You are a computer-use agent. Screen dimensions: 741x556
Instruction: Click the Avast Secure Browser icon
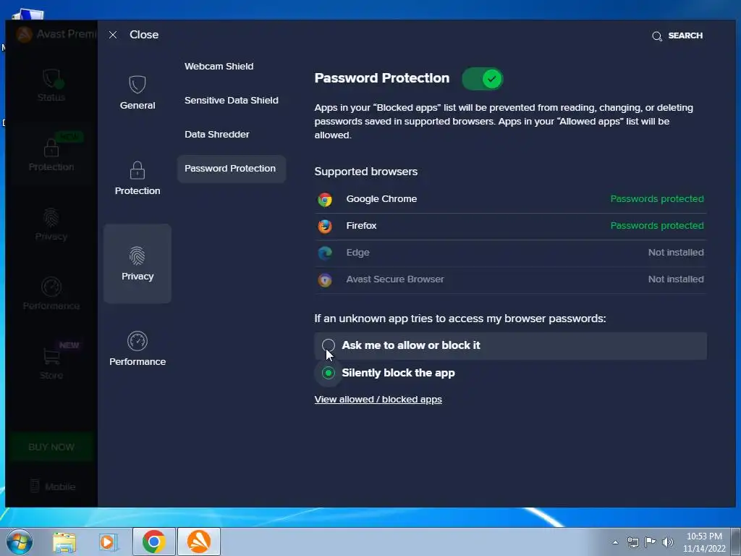pyautogui.click(x=325, y=280)
